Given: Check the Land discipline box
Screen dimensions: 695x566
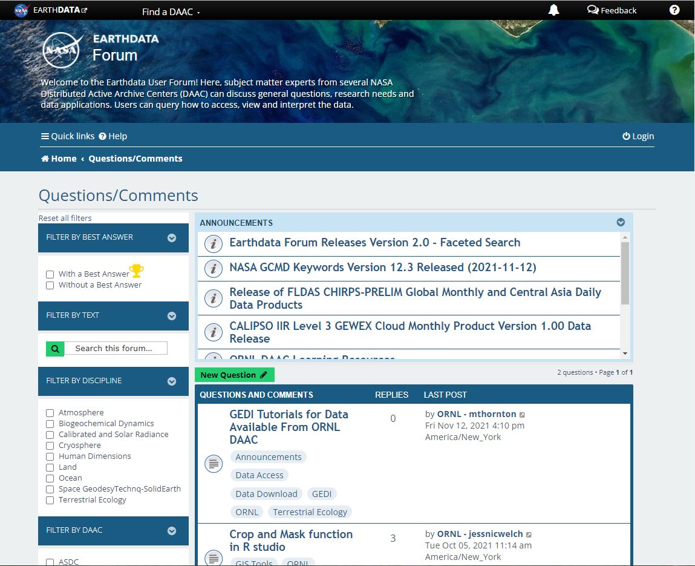Looking at the screenshot, I should [x=50, y=467].
